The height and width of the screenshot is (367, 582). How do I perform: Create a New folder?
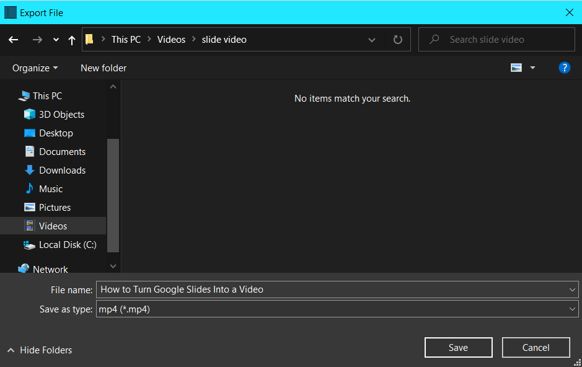(103, 68)
